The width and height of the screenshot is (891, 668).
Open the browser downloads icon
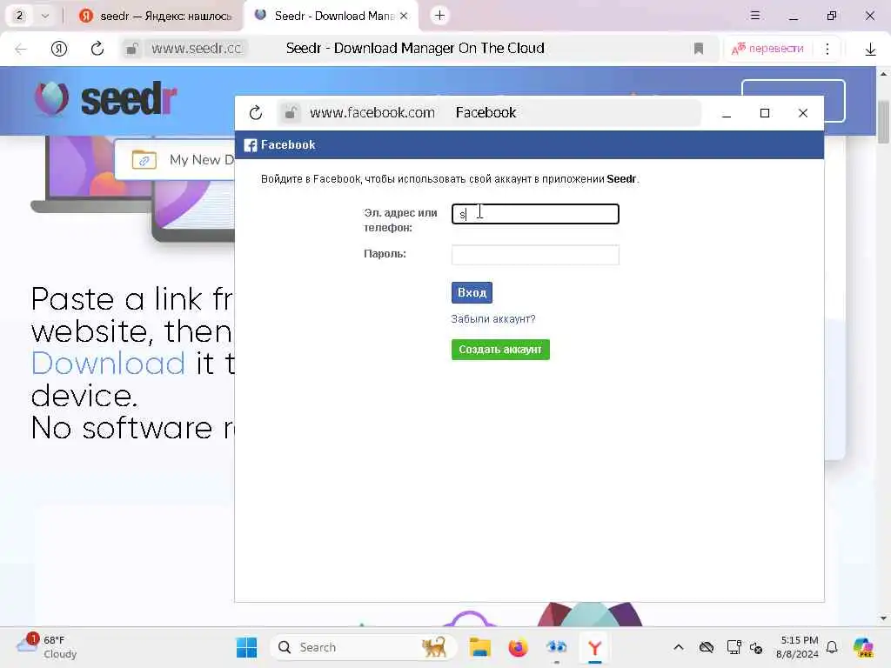coord(870,50)
